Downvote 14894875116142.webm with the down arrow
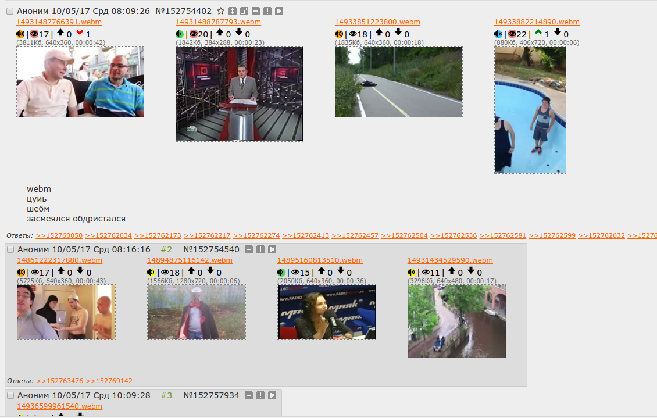This screenshot has width=657, height=418. pyautogui.click(x=210, y=271)
